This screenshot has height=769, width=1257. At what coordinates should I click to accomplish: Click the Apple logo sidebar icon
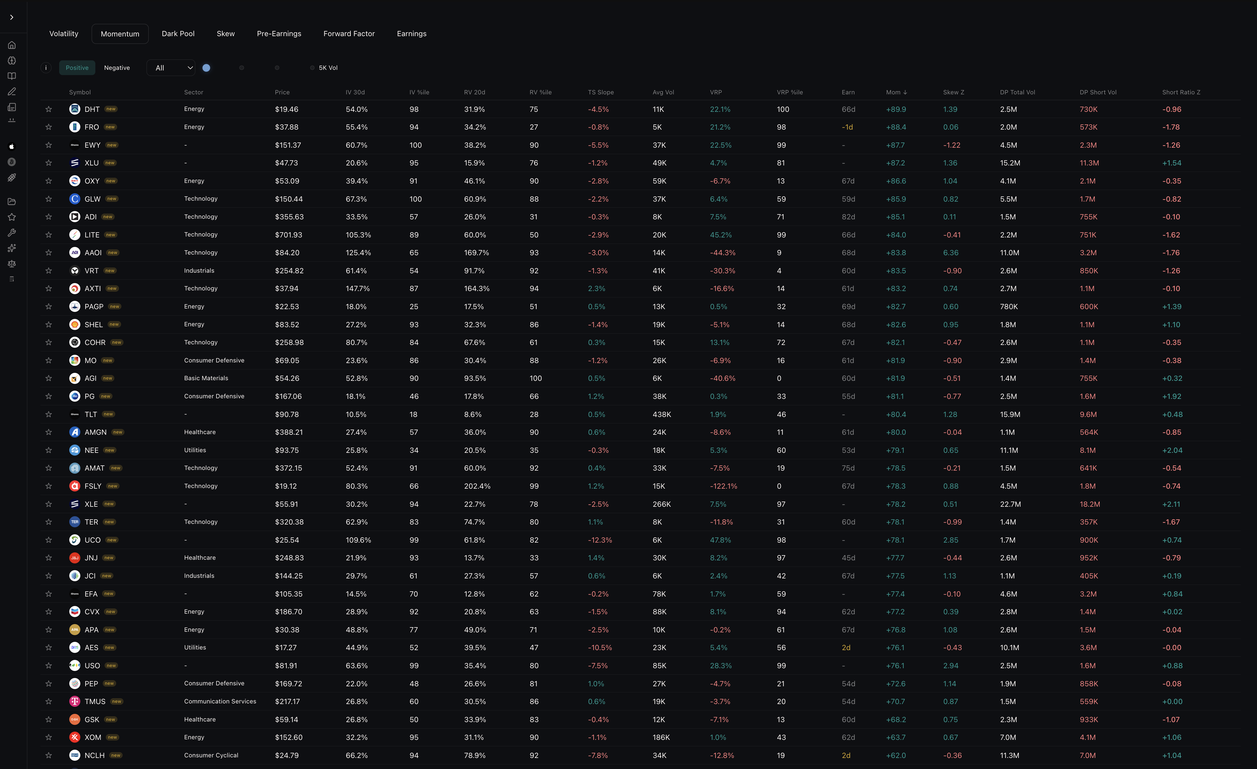[12, 146]
